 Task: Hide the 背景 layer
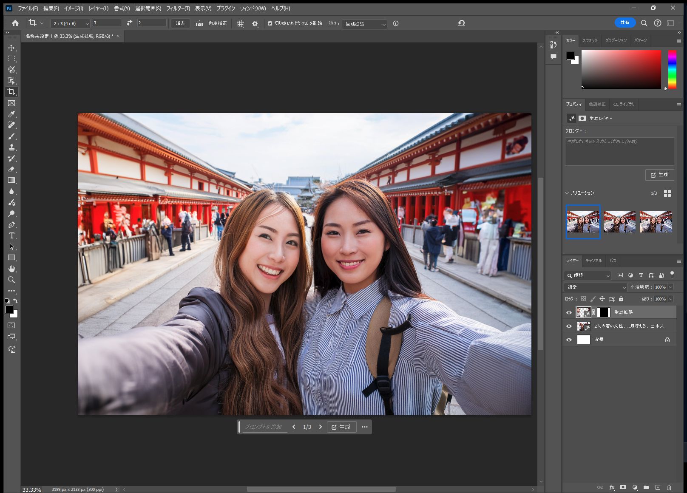point(569,339)
